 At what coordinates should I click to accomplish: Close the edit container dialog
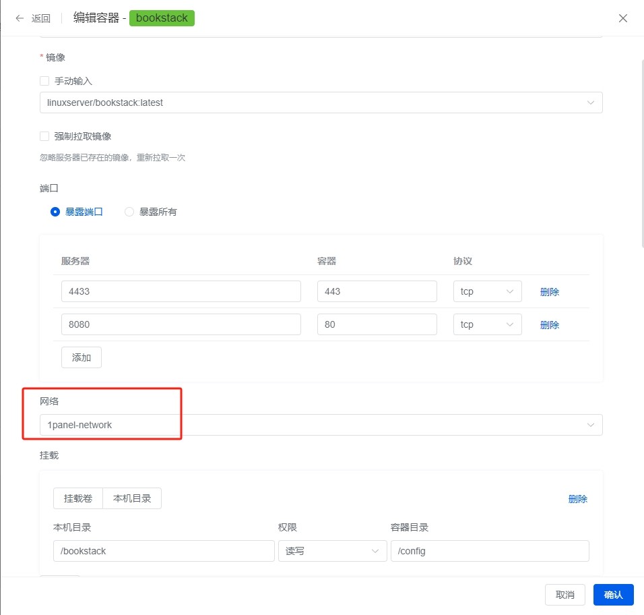tap(622, 18)
